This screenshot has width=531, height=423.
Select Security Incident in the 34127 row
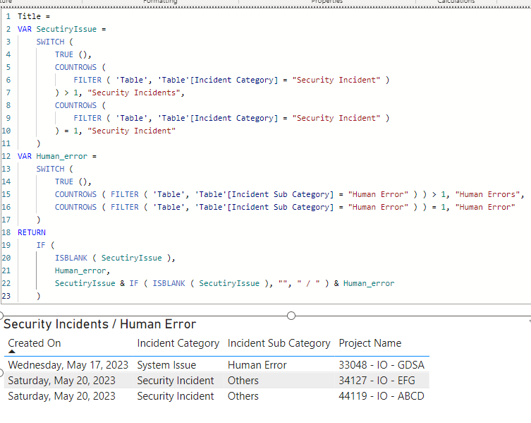click(x=176, y=381)
